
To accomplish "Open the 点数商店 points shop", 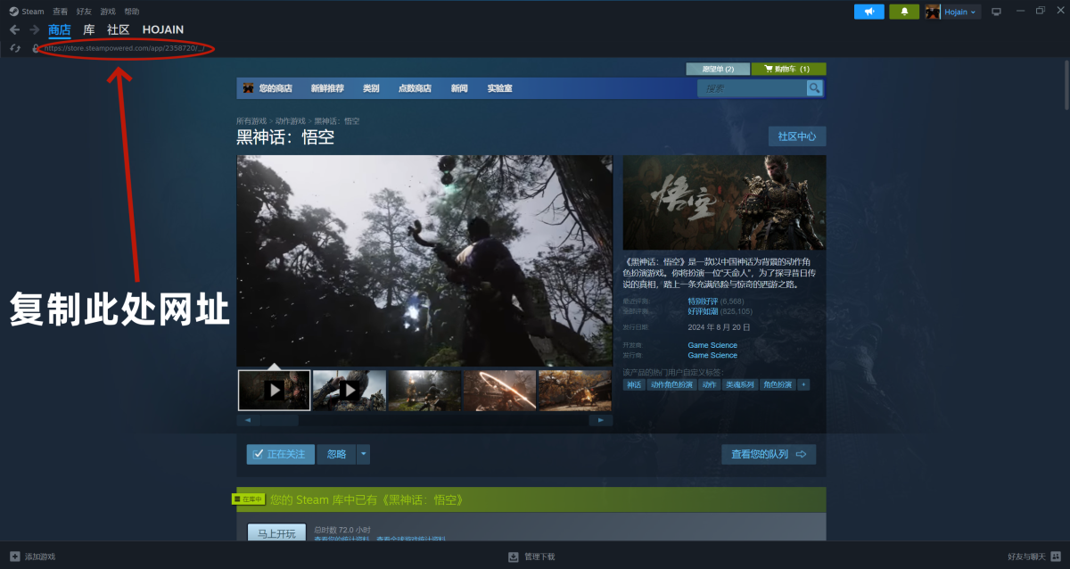I will [x=415, y=88].
